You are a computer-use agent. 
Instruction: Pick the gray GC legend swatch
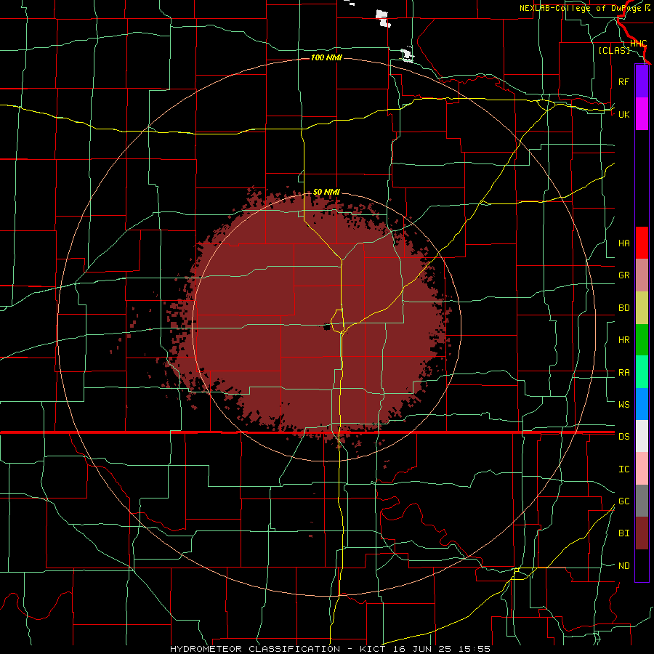(x=642, y=501)
